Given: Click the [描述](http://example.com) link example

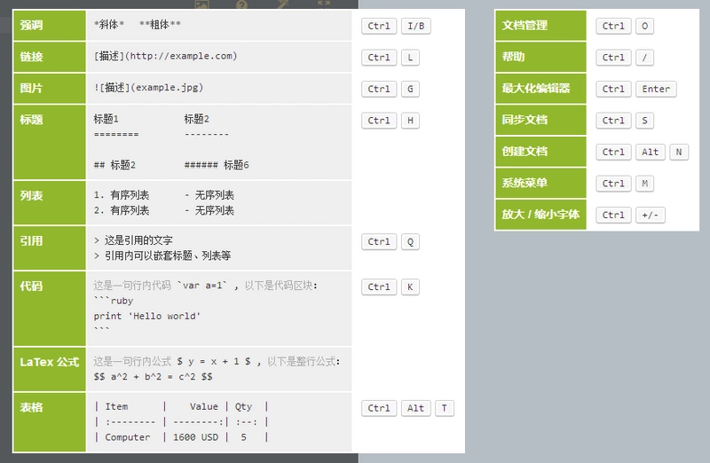Looking at the screenshot, I should pos(165,56).
